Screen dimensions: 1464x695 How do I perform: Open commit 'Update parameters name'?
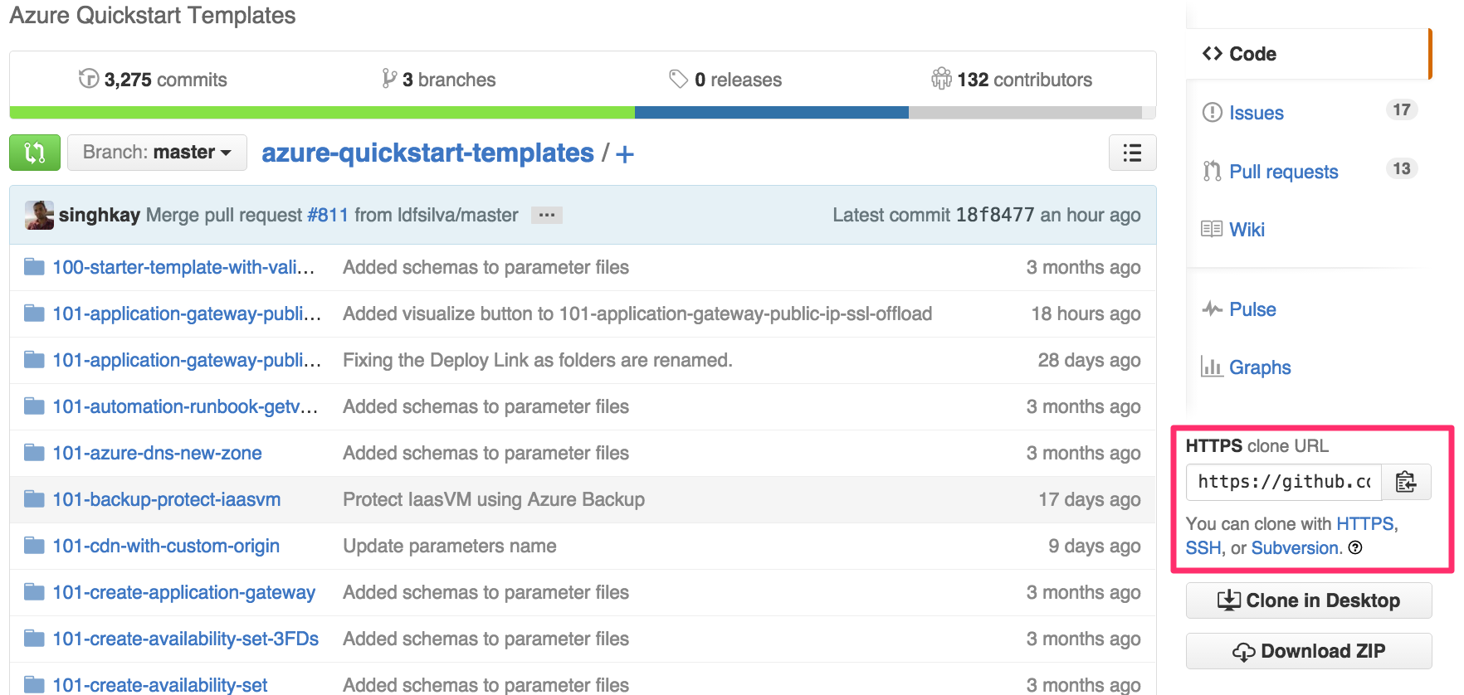tap(450, 546)
